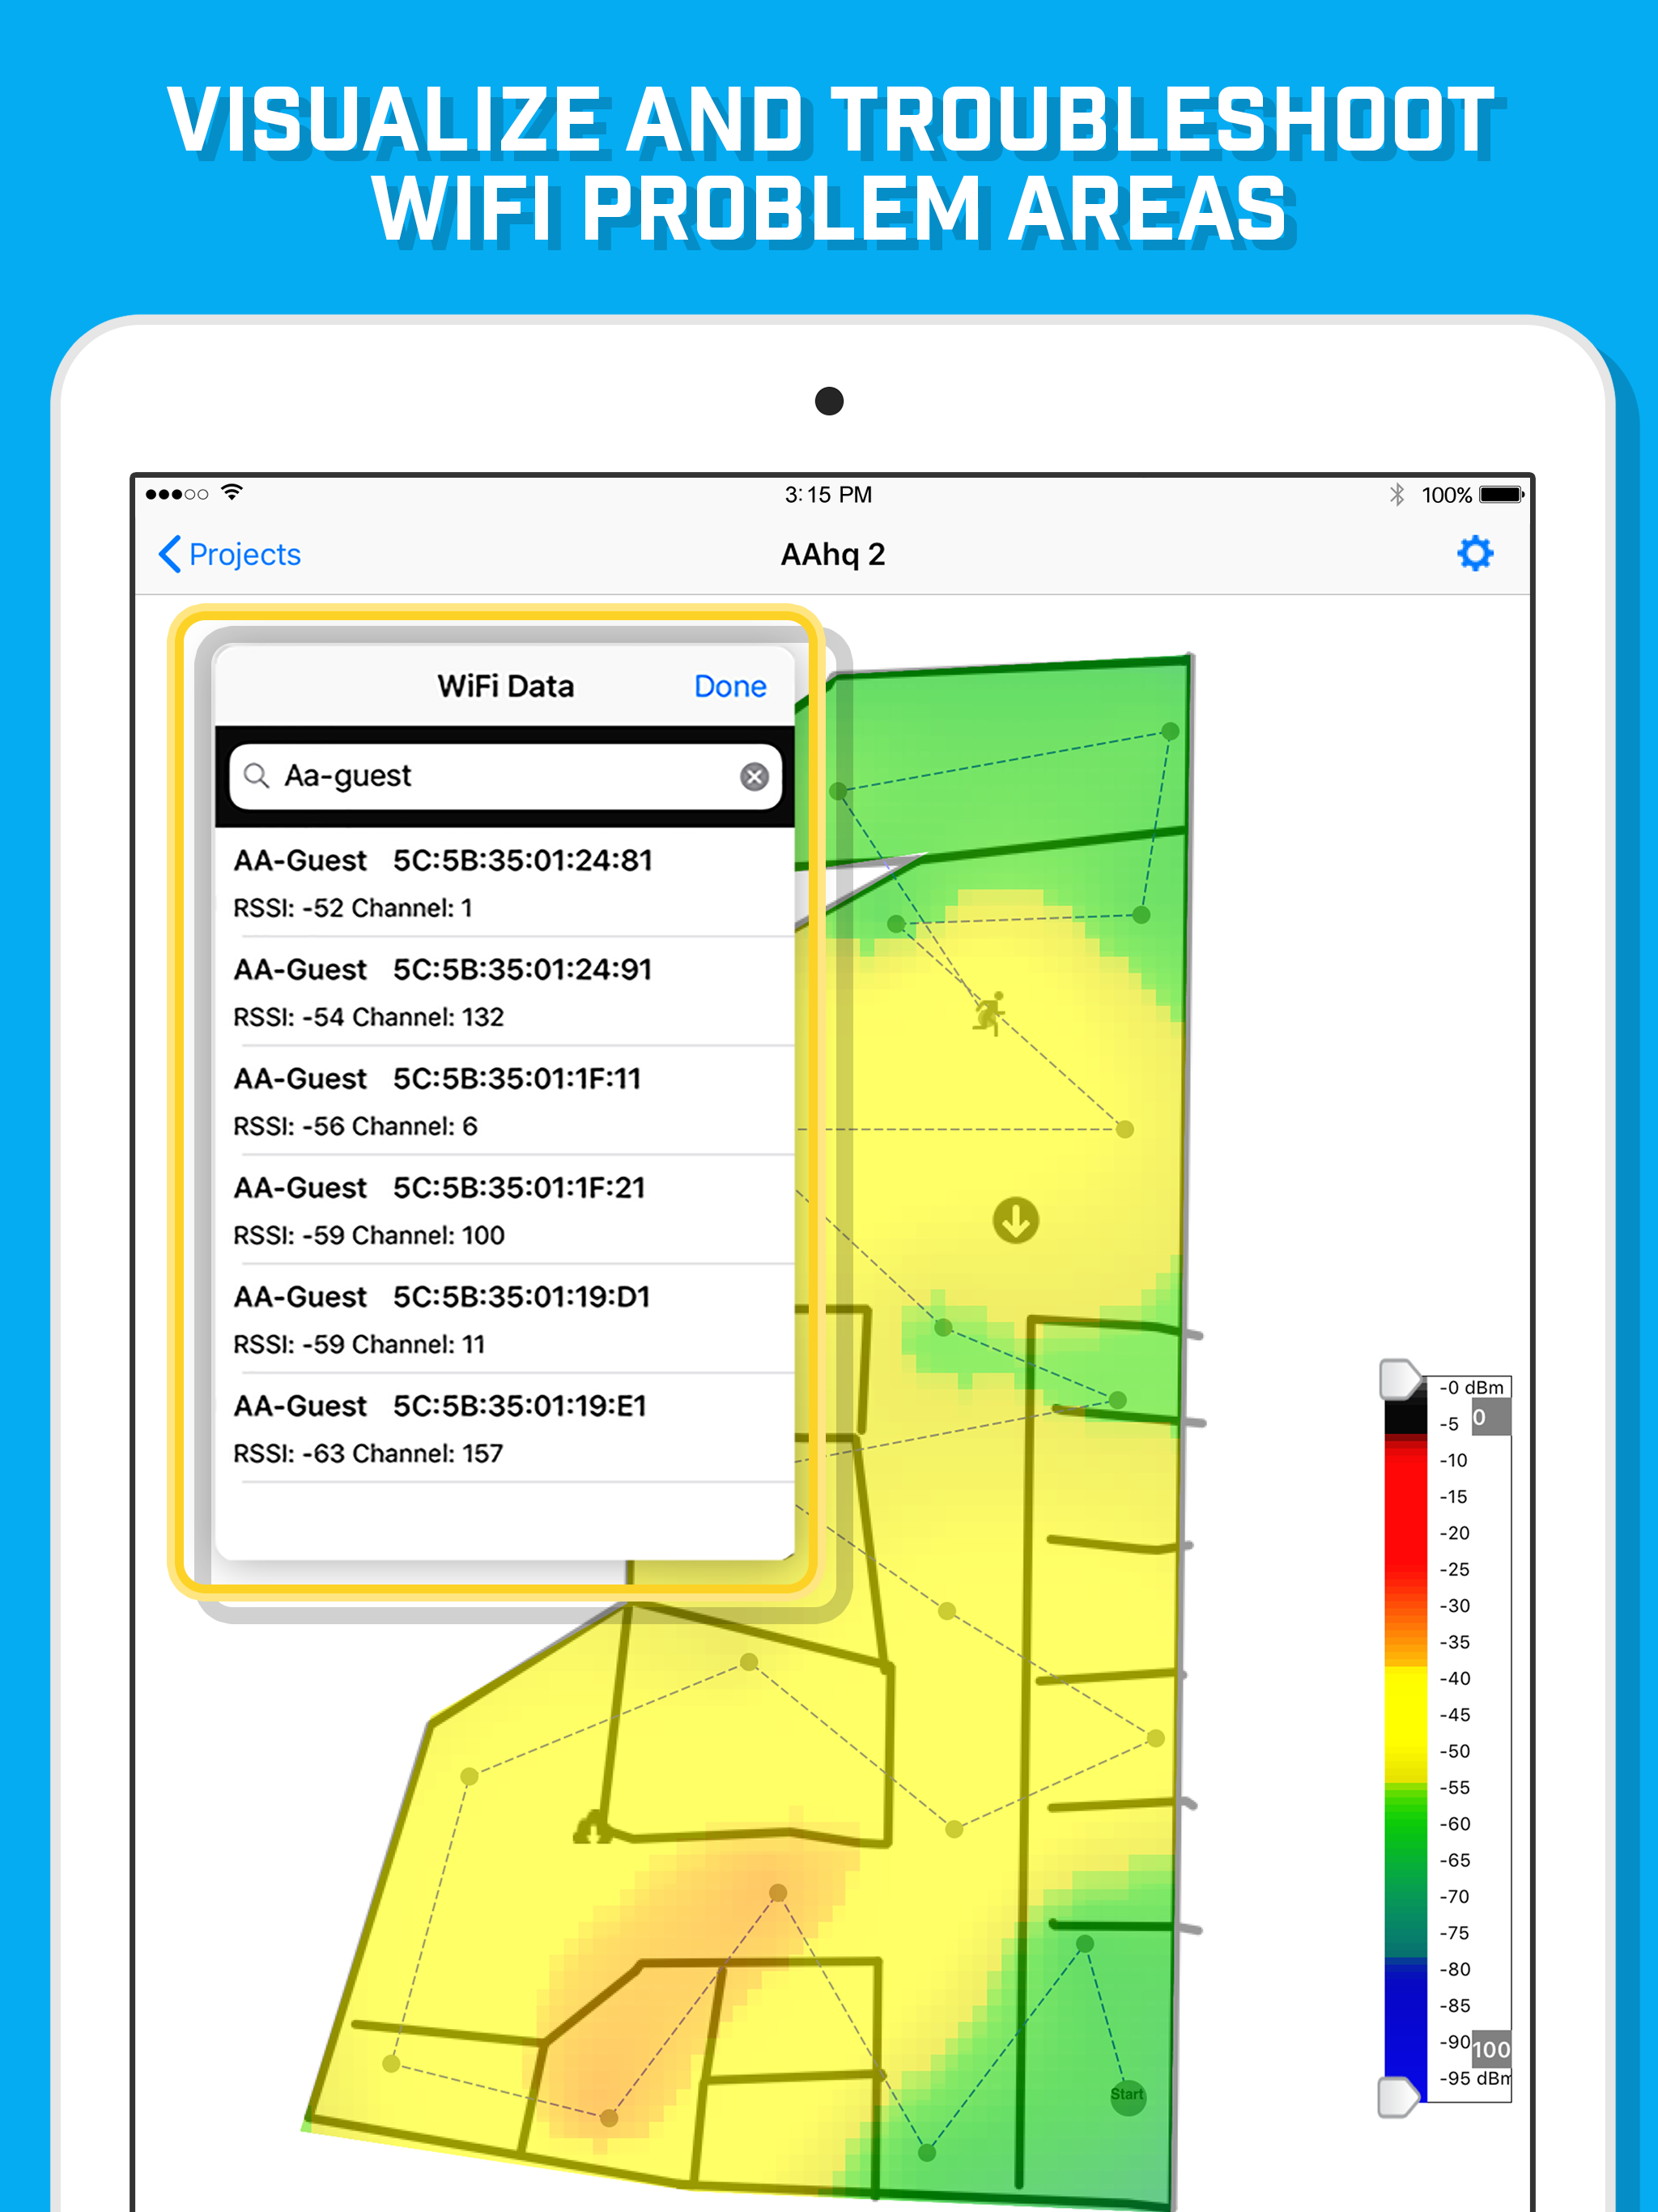Tap the running person exit icon

(989, 1014)
